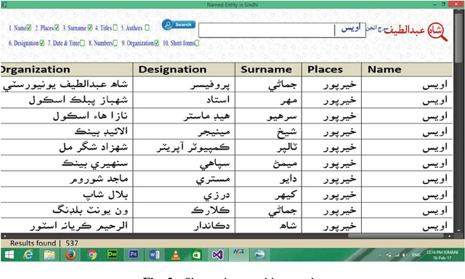Select Organization cell الائيڊ بينڪ

coord(67,132)
